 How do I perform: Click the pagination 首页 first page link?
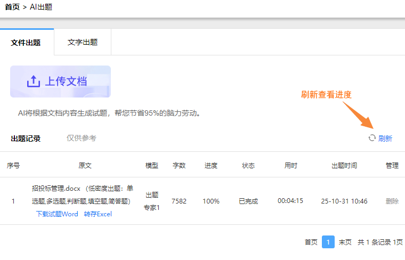click(311, 242)
